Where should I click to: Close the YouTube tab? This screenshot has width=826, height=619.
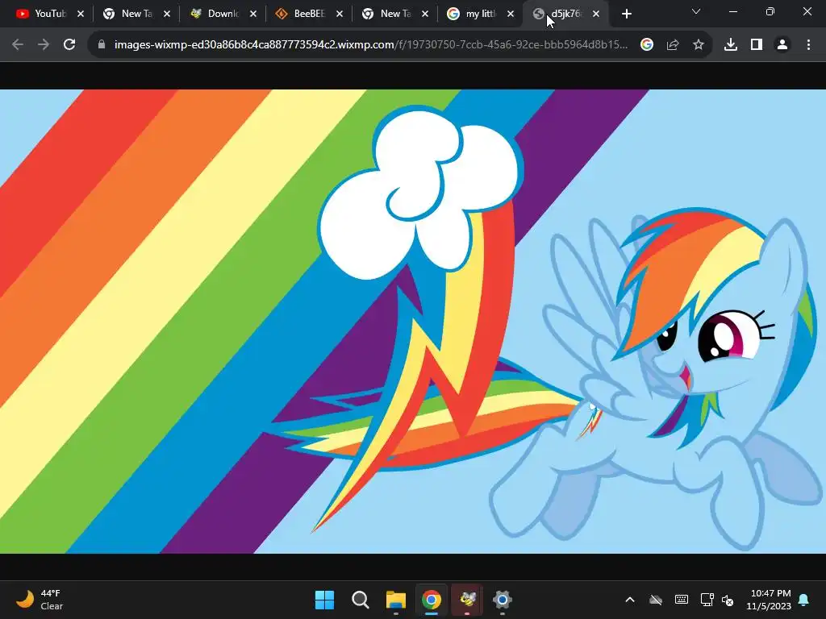point(81,15)
